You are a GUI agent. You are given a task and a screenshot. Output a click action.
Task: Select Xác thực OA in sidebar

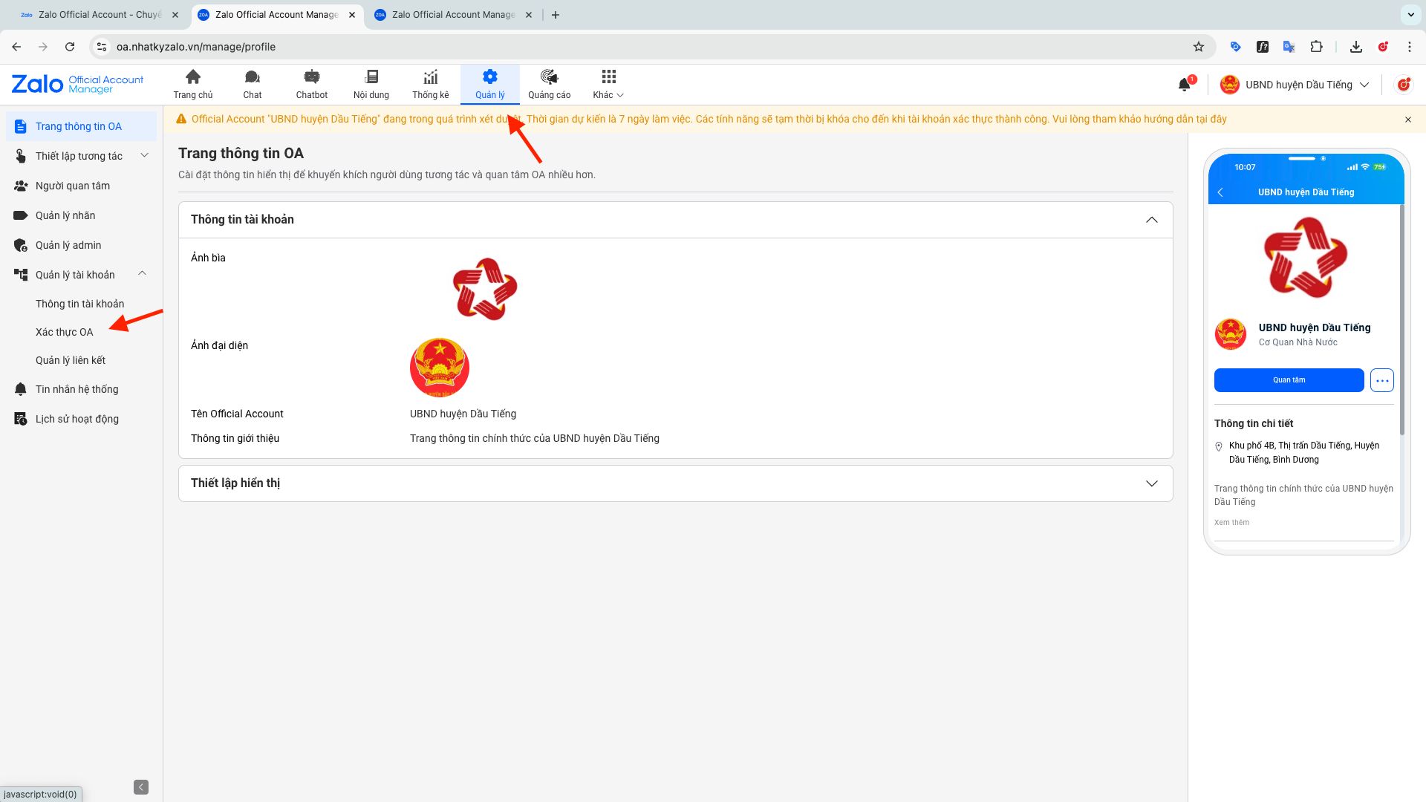coord(65,332)
